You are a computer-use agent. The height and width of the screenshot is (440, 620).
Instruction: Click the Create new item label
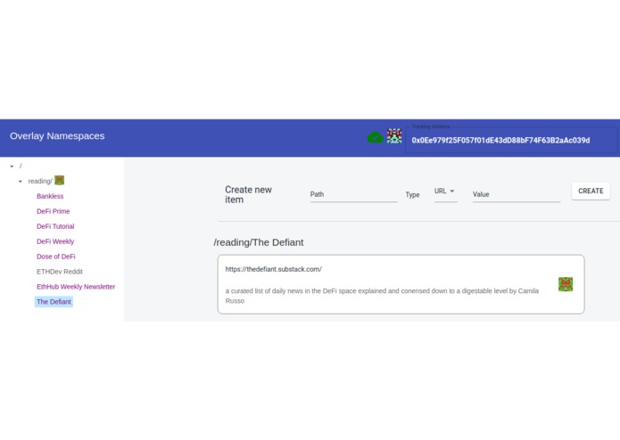[x=248, y=194]
